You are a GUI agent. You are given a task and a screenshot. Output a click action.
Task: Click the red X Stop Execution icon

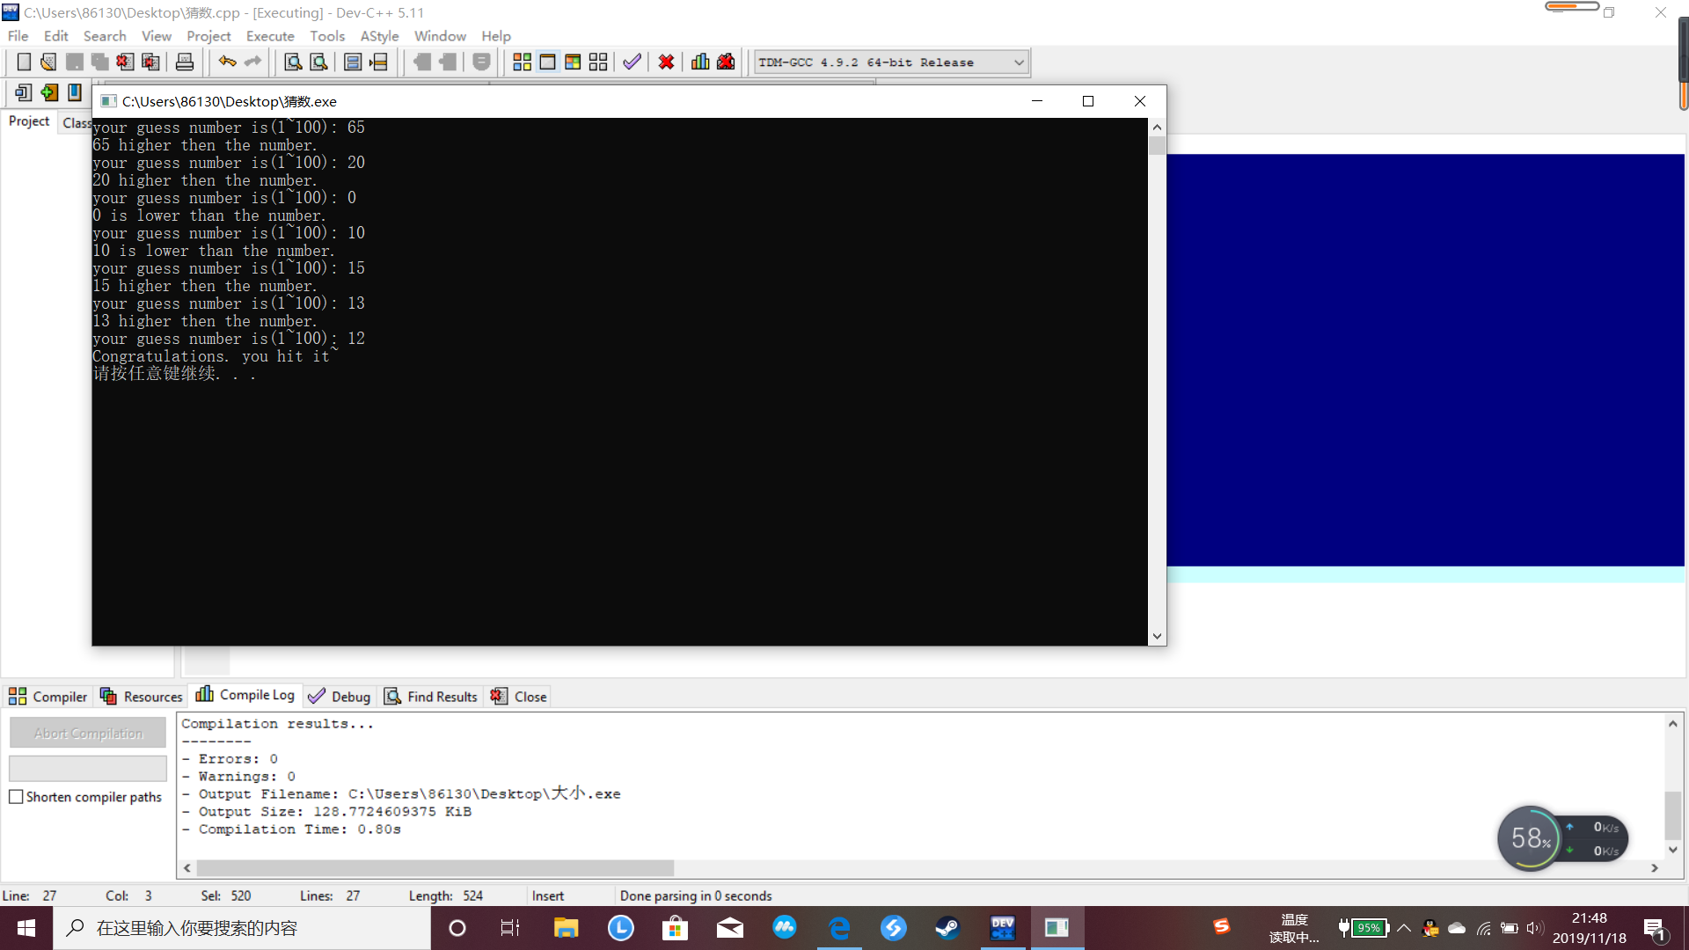666,62
